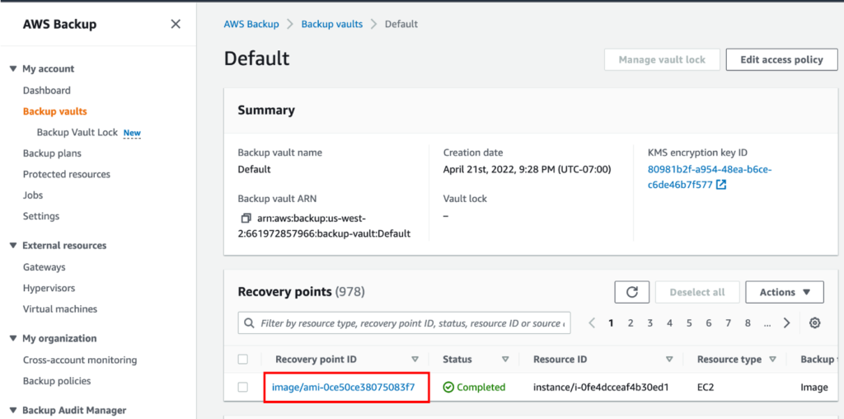
Task: Click the search magnifier icon in filter box
Action: click(x=249, y=323)
